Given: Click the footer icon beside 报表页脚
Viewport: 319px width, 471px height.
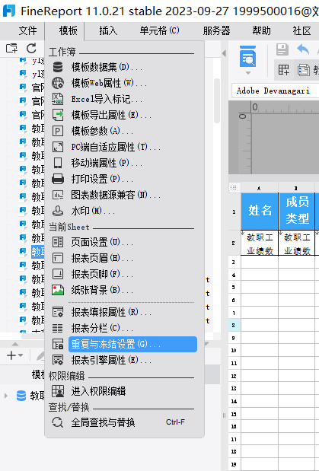Looking at the screenshot, I should (x=58, y=274).
